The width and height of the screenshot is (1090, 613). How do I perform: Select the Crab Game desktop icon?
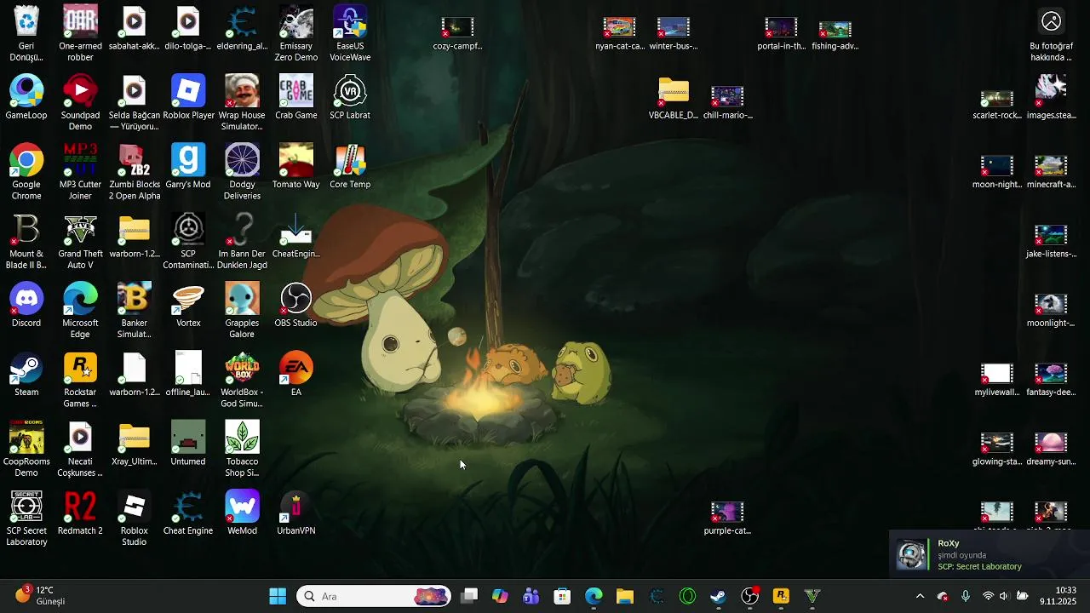tap(296, 96)
